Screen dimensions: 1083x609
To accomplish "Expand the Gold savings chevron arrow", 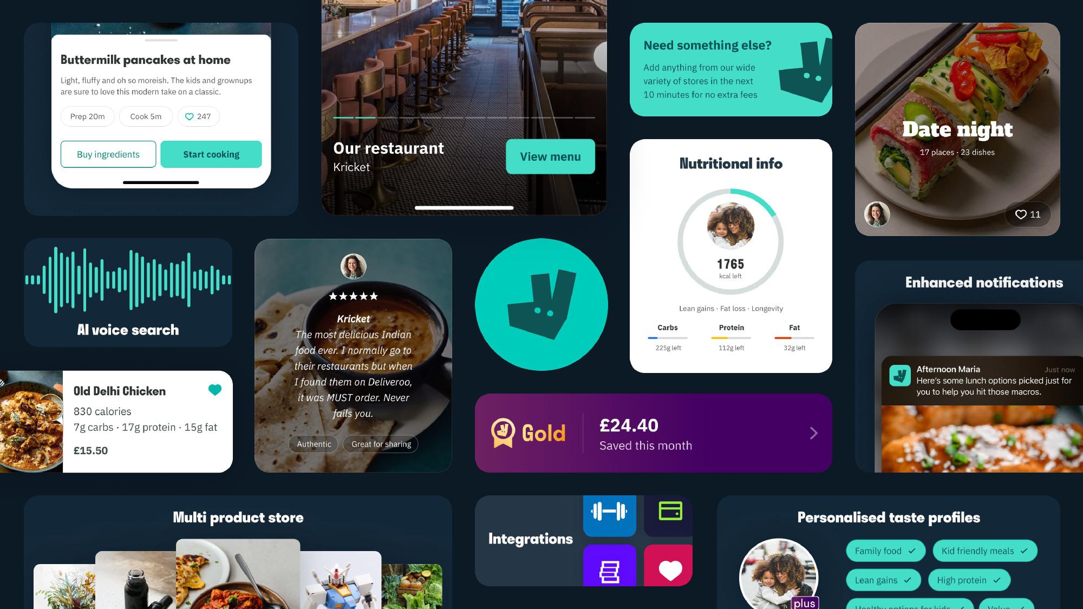I will point(814,433).
